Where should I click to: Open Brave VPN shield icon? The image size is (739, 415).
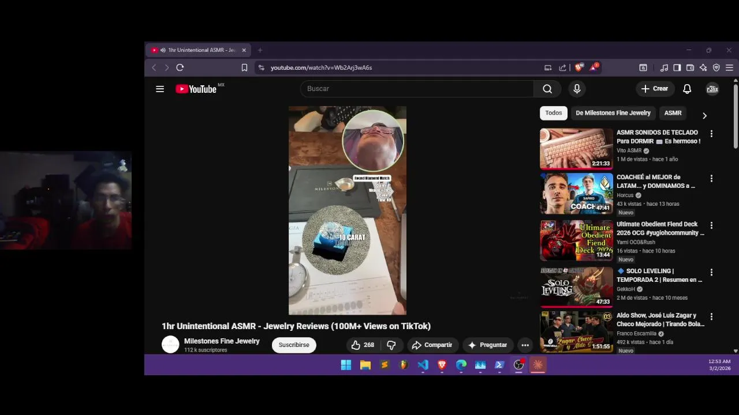tap(716, 67)
